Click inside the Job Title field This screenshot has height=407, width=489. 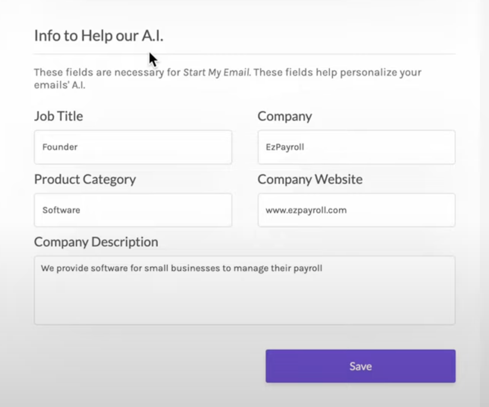(x=133, y=147)
